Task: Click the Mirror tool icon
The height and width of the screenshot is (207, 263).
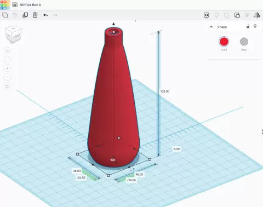Action: [257, 15]
